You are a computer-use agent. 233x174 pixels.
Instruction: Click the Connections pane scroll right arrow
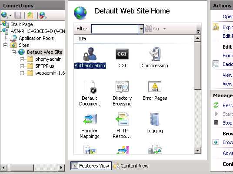click(x=61, y=168)
